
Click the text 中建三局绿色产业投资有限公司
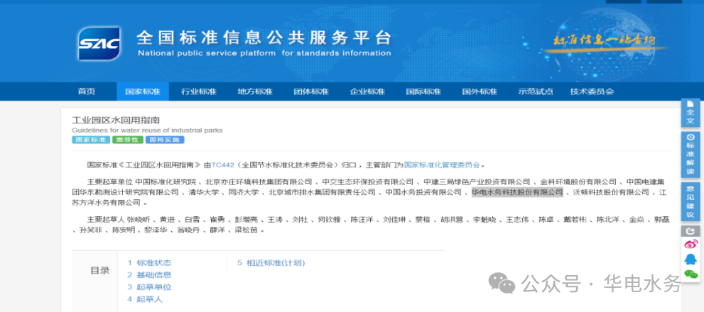477,182
